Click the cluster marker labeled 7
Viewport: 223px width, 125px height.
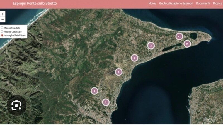(106, 102)
